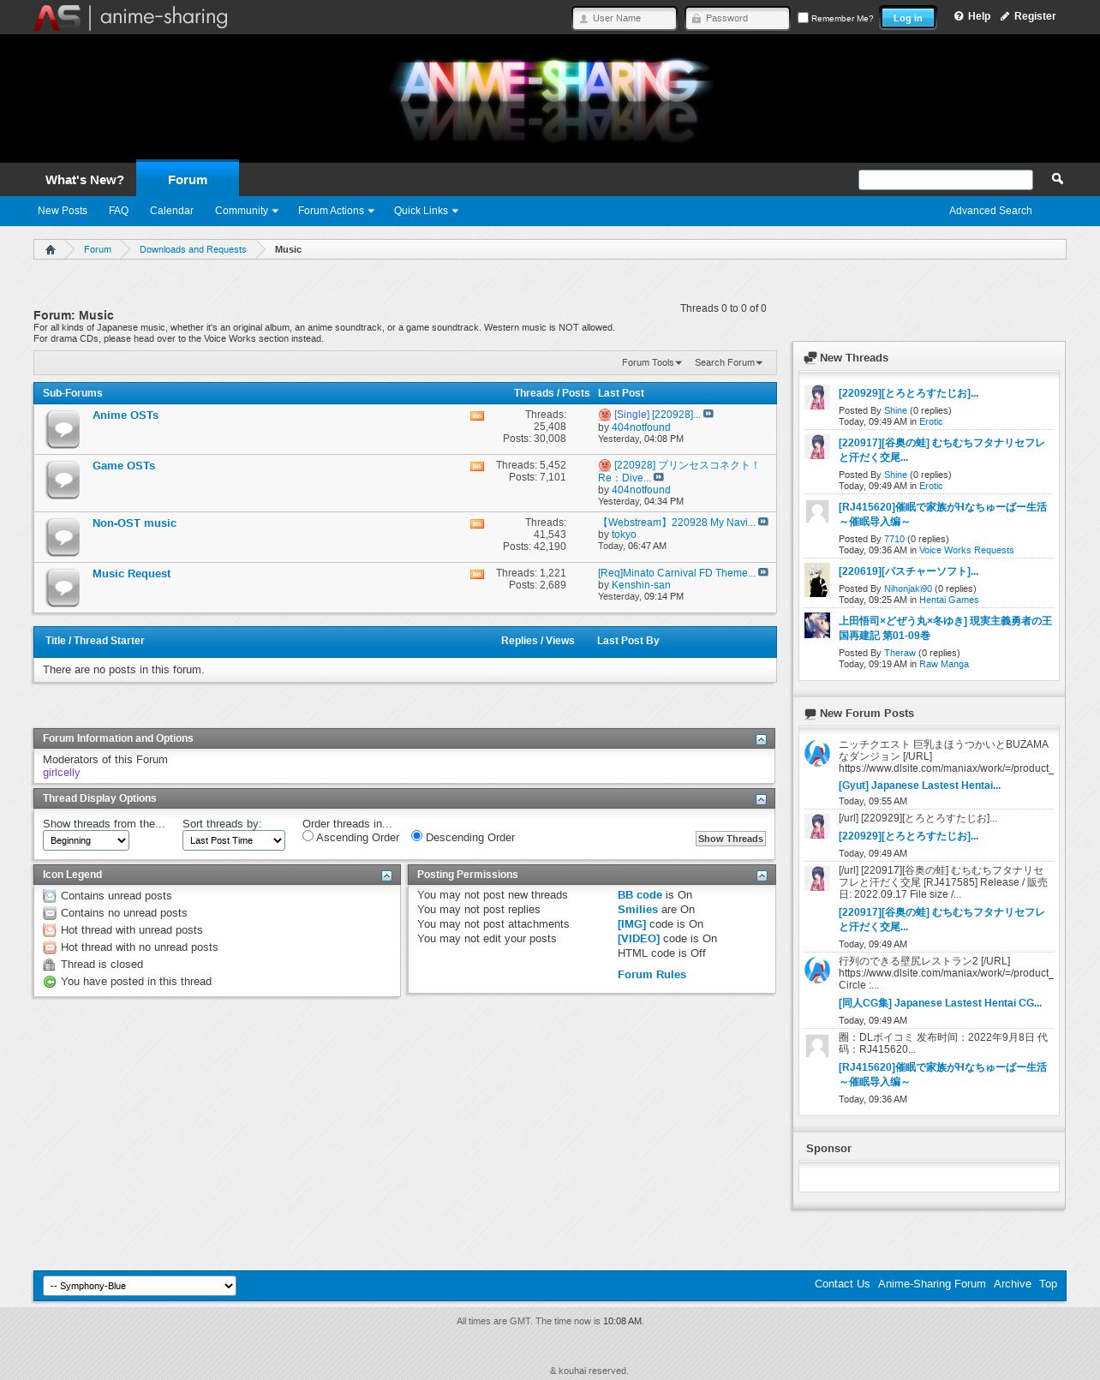Collapse the Posting Permissions panel
The image size is (1100, 1380).
tap(762, 875)
